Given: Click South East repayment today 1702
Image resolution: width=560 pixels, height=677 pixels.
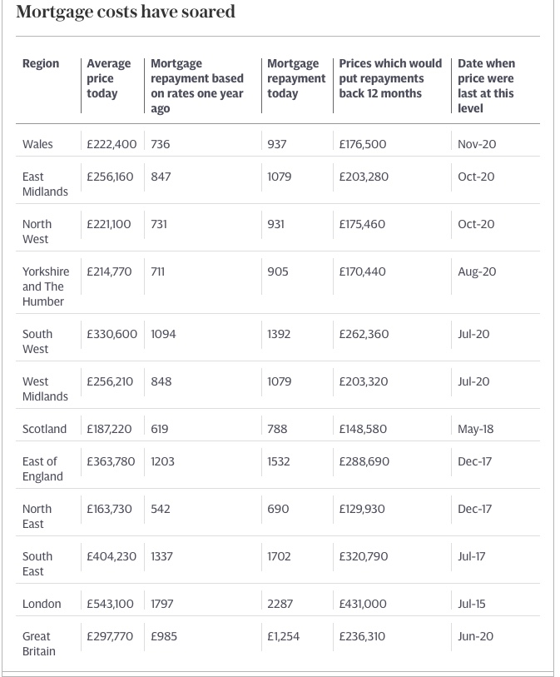Looking at the screenshot, I should pyautogui.click(x=279, y=556).
